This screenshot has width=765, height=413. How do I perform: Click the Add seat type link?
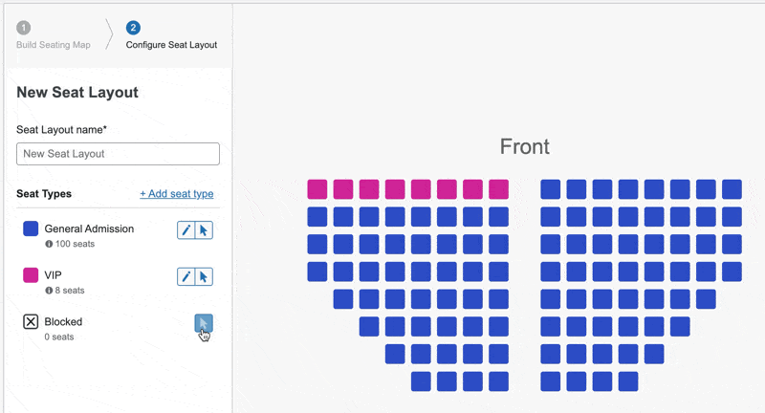(177, 194)
